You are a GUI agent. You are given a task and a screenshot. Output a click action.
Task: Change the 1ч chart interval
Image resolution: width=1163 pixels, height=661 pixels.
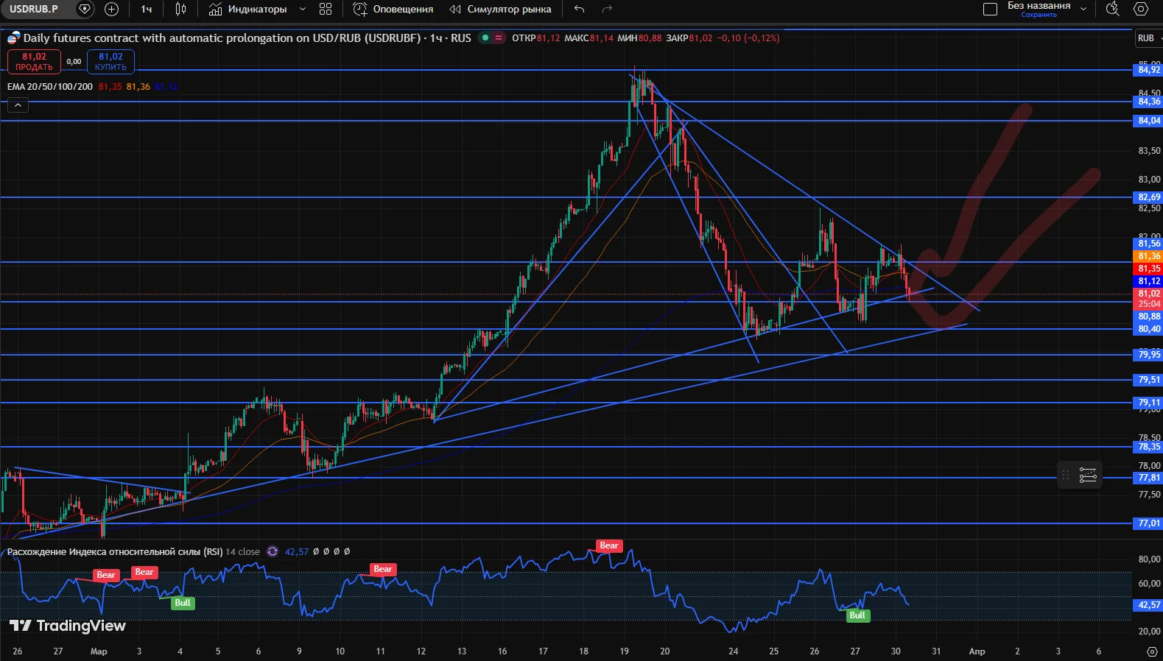147,9
